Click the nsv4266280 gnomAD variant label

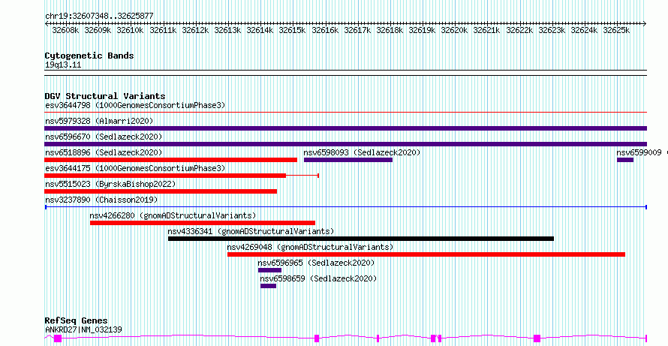[173, 215]
